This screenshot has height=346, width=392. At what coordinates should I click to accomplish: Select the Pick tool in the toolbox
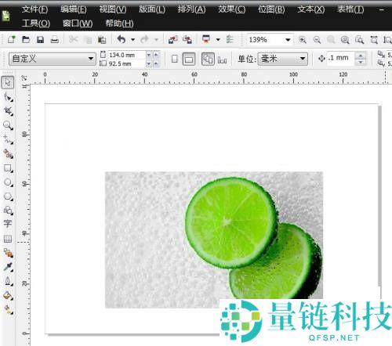pyautogui.click(x=8, y=82)
